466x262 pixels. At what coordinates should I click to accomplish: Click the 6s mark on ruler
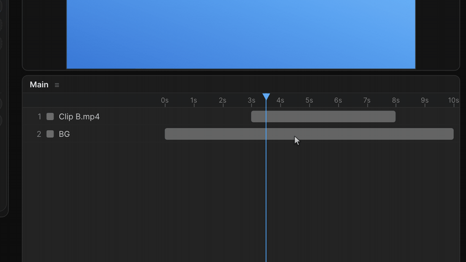(338, 100)
